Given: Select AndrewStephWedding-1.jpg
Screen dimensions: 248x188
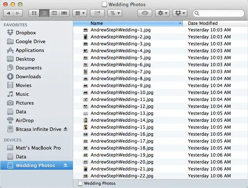Looking at the screenshot, I should (x=160, y=30).
